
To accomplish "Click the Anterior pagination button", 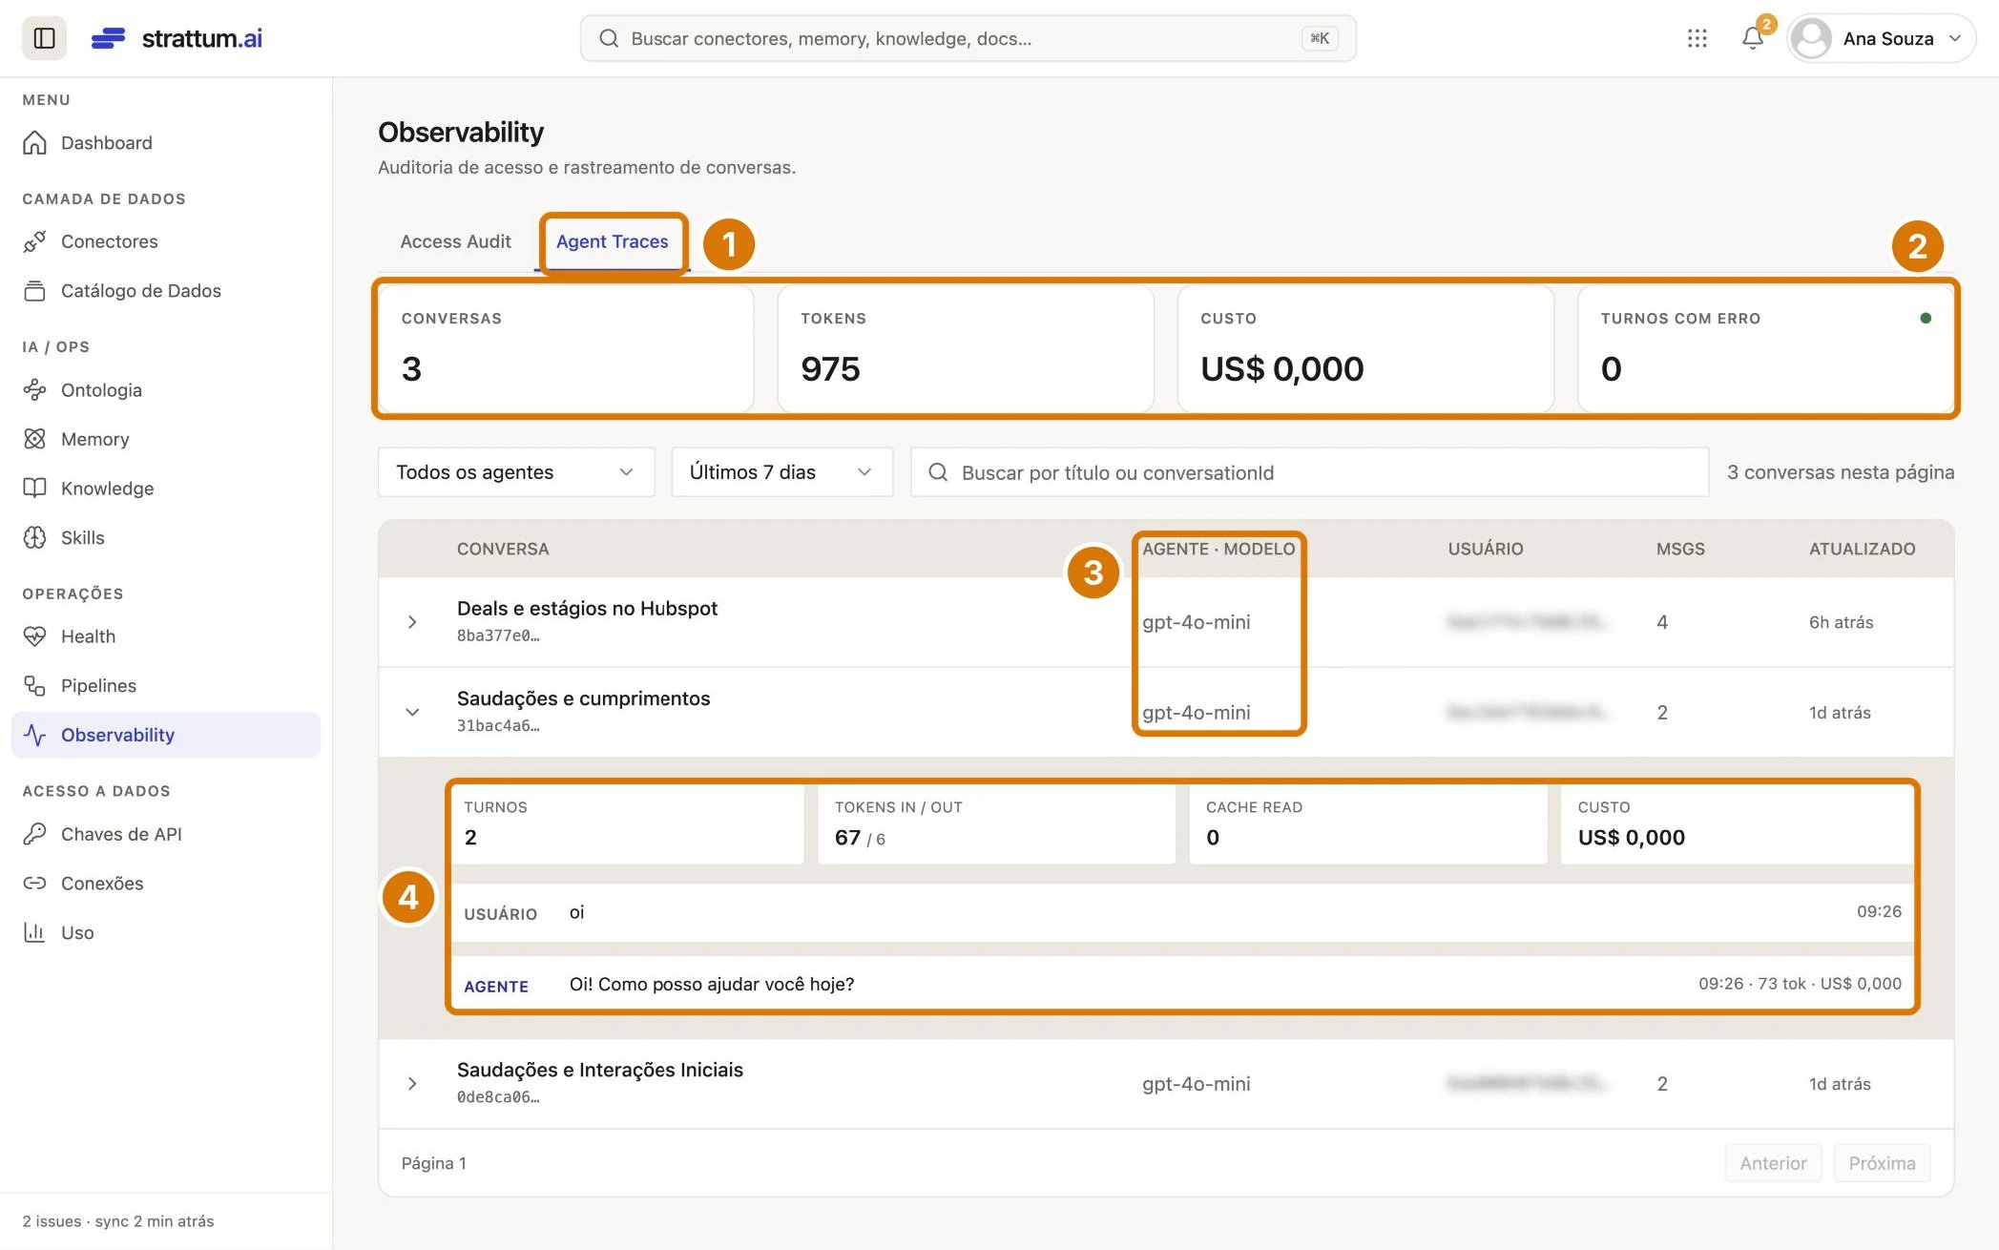I will pyautogui.click(x=1773, y=1163).
